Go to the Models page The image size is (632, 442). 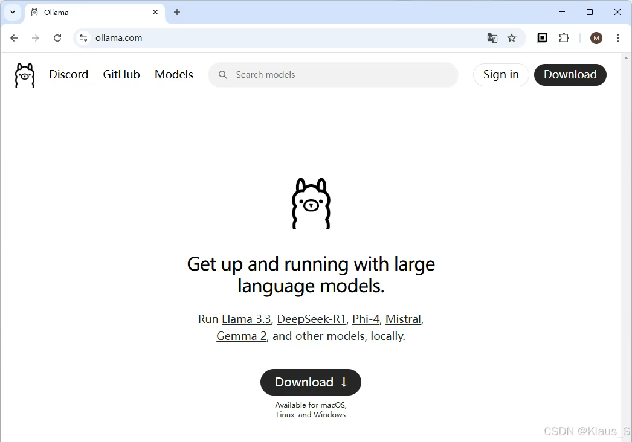174,74
